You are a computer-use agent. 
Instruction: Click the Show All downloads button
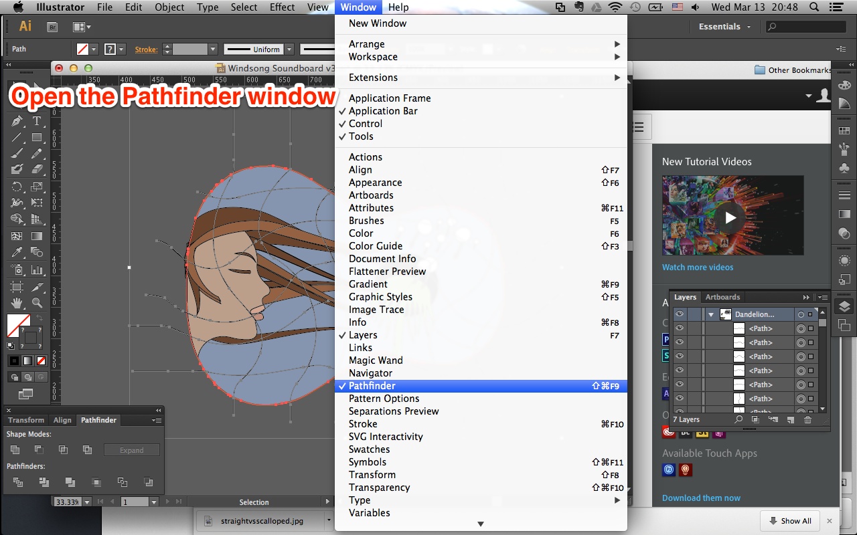point(790,521)
